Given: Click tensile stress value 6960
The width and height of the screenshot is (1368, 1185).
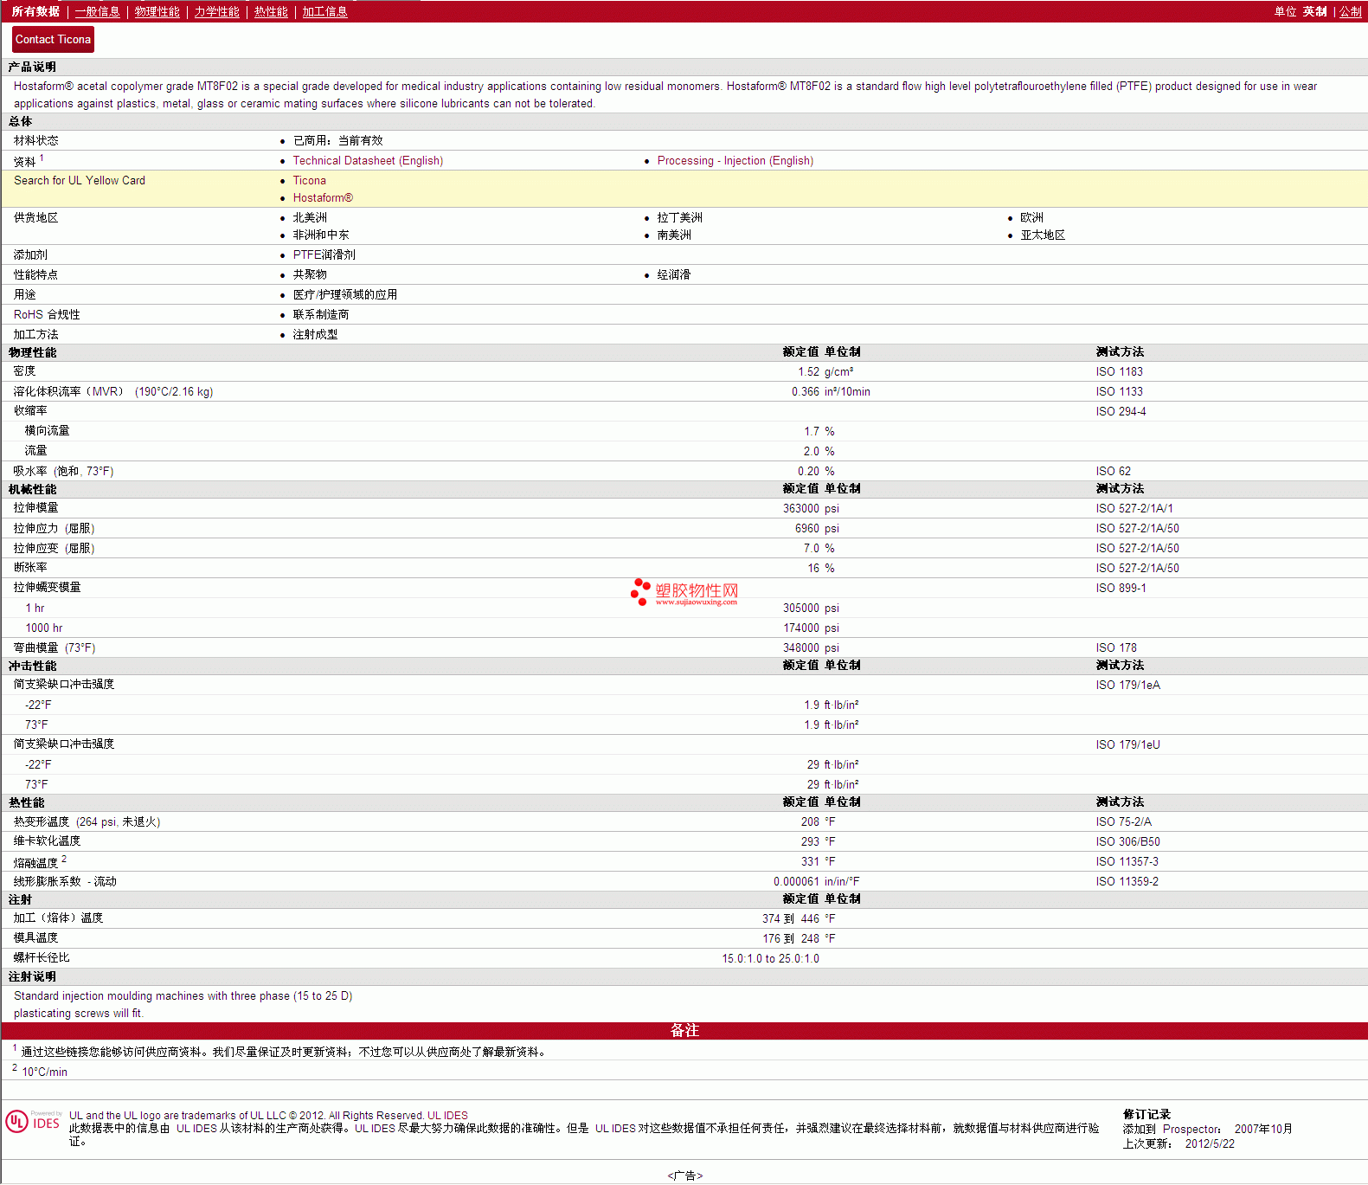Looking at the screenshot, I should (806, 528).
